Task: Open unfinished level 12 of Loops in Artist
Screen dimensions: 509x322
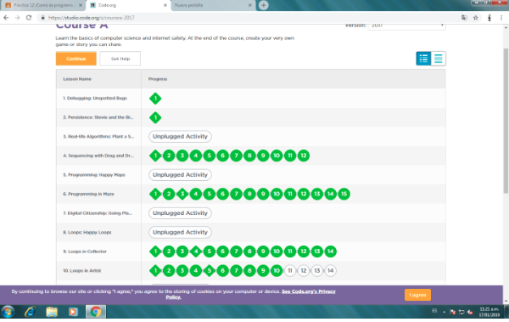Action: (x=304, y=271)
